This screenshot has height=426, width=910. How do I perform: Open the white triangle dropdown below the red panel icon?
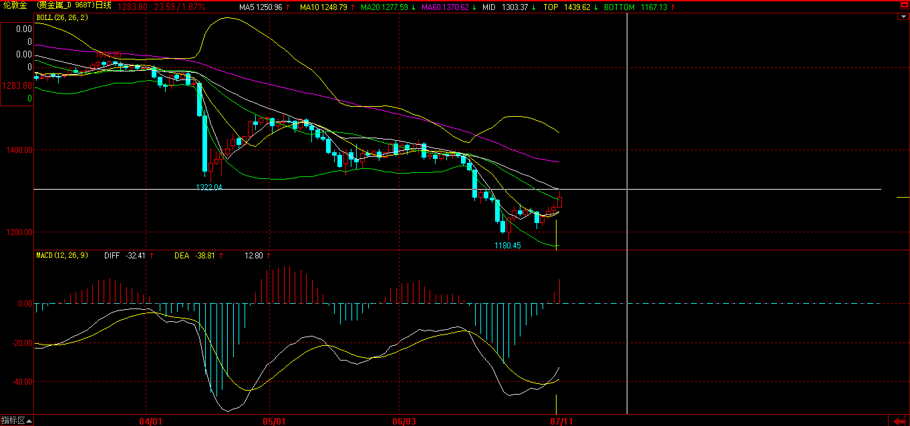coord(903,17)
